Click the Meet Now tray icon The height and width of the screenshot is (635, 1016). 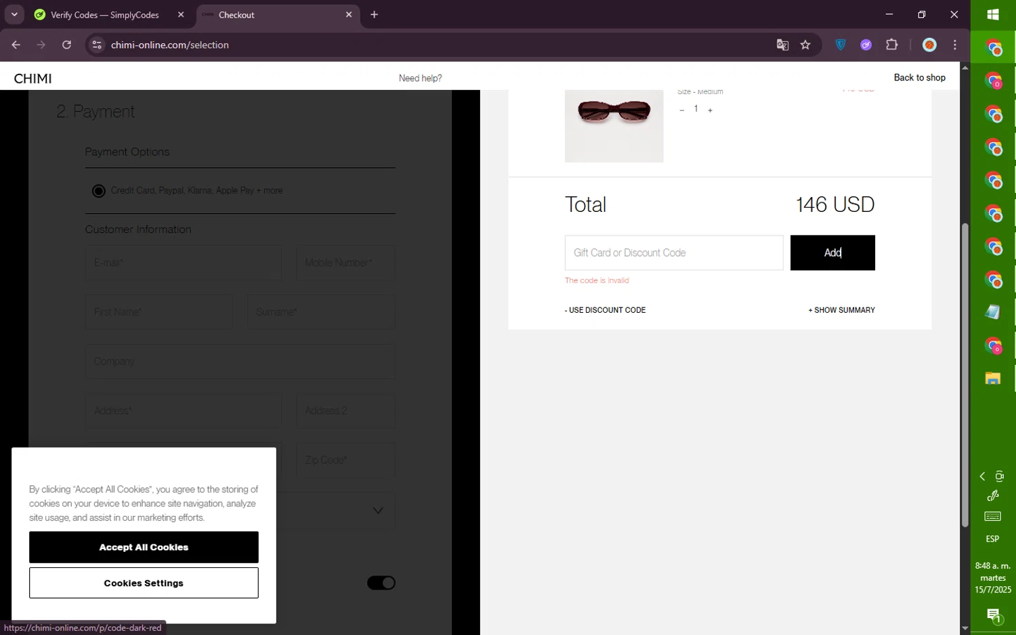[1000, 477]
